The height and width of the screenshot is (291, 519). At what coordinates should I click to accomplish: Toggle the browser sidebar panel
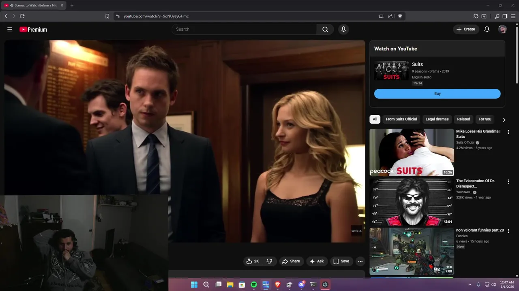505,16
